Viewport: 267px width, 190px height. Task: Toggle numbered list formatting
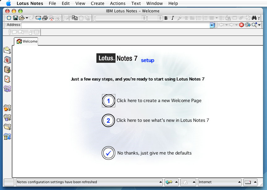tap(205, 18)
